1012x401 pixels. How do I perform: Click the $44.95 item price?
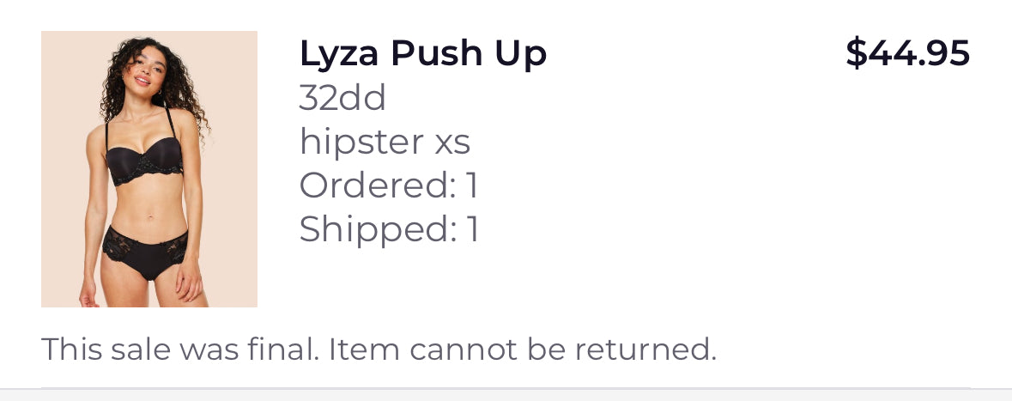click(x=907, y=53)
